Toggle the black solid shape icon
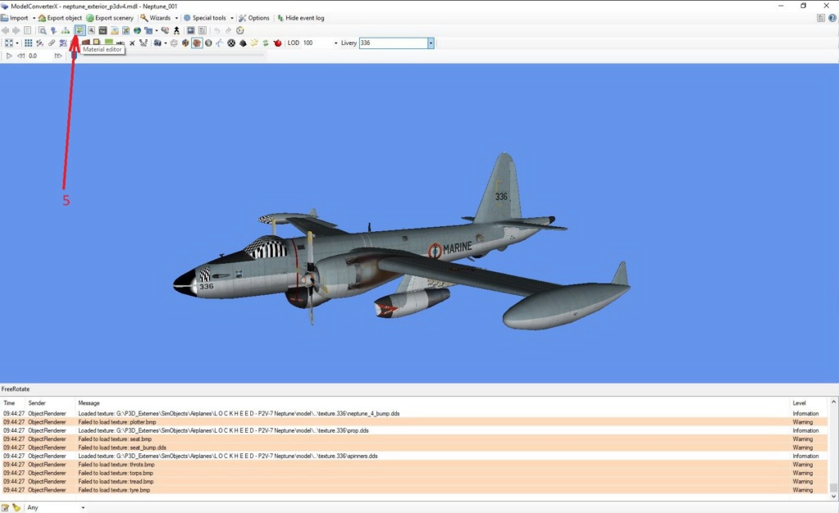The height and width of the screenshot is (513, 839). [x=243, y=43]
